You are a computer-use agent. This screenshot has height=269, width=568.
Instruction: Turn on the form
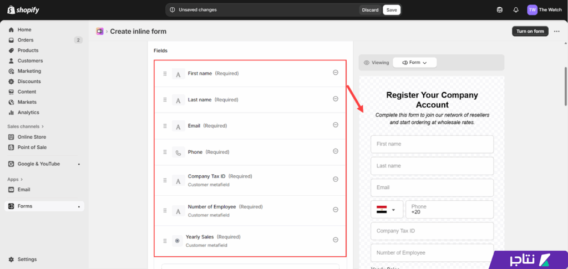coord(530,32)
